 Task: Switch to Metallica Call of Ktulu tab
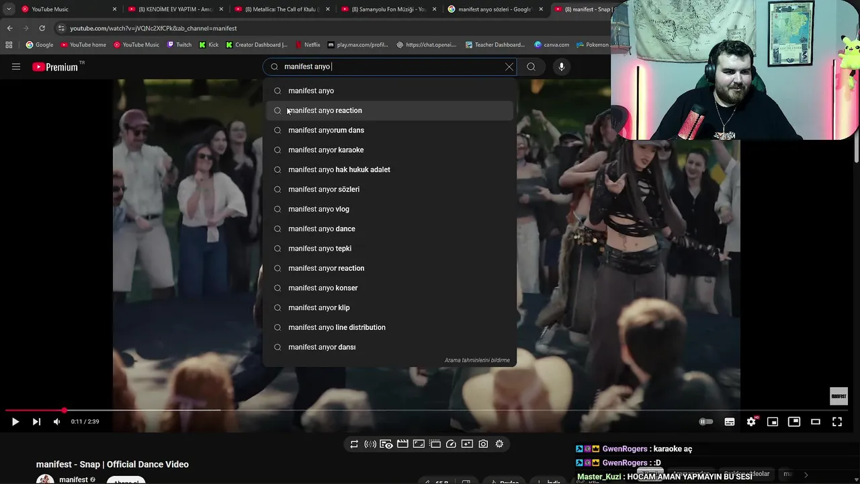282,9
